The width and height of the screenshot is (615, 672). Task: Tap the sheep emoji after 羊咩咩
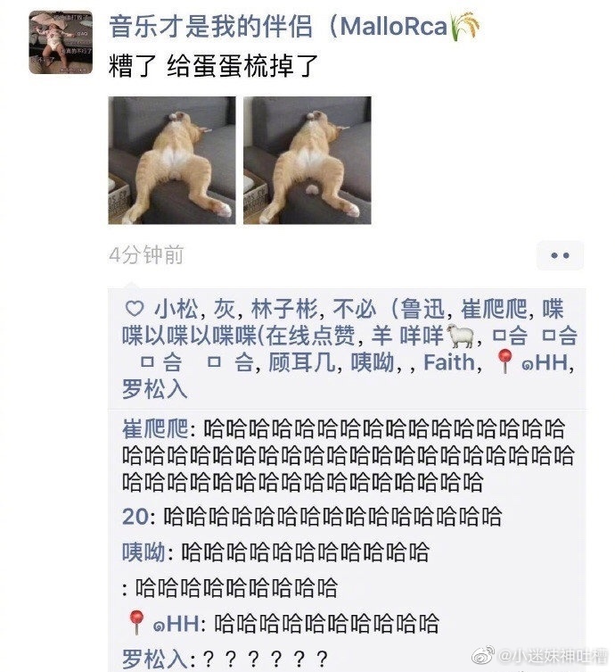click(x=460, y=336)
